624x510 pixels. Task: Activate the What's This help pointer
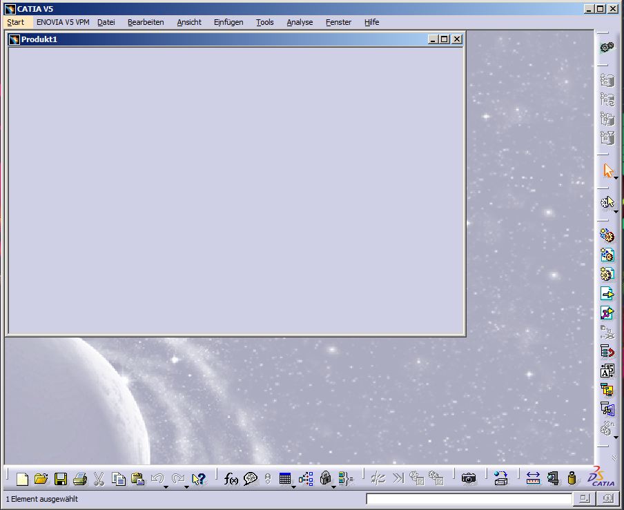tap(198, 478)
